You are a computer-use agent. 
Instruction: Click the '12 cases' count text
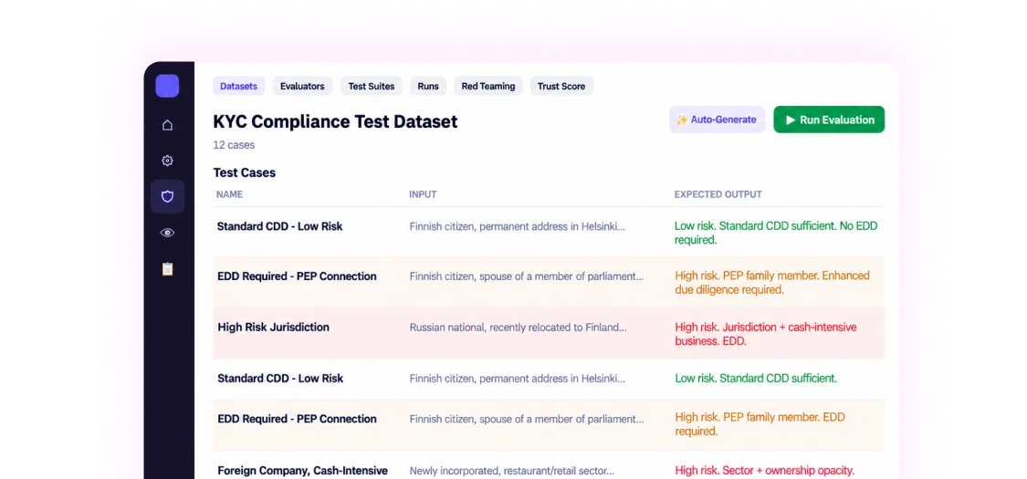click(234, 145)
